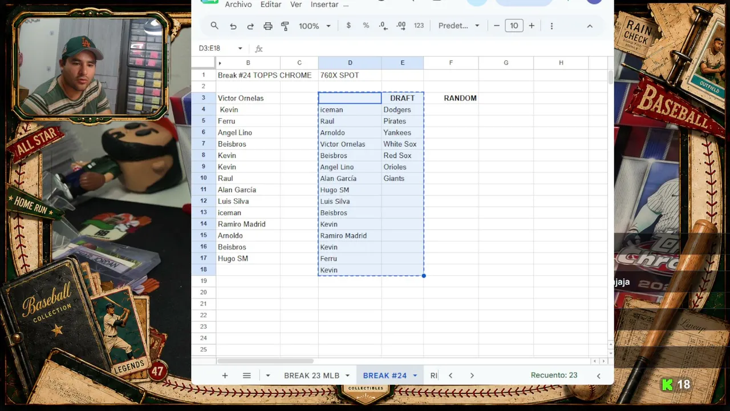Print the spreadsheet

pos(268,26)
